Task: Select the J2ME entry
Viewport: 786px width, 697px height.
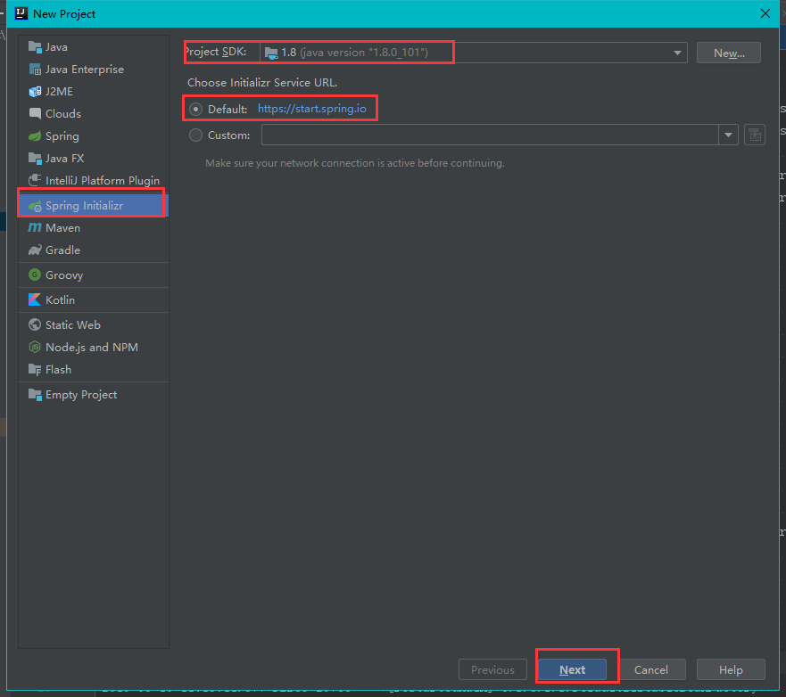Action: 94,92
